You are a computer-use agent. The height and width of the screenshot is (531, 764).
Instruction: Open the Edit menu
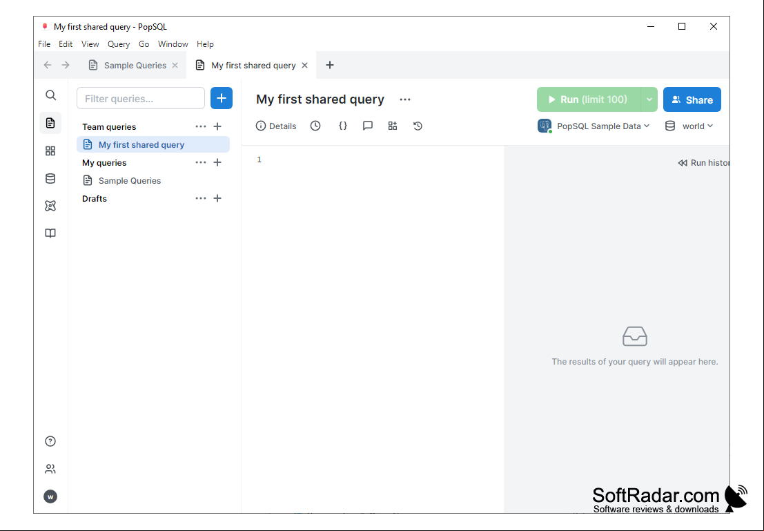pyautogui.click(x=66, y=44)
